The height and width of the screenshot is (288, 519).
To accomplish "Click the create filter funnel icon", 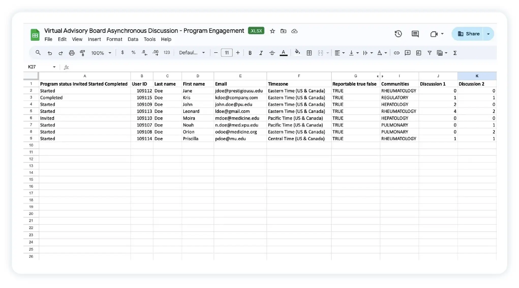I will click(429, 53).
